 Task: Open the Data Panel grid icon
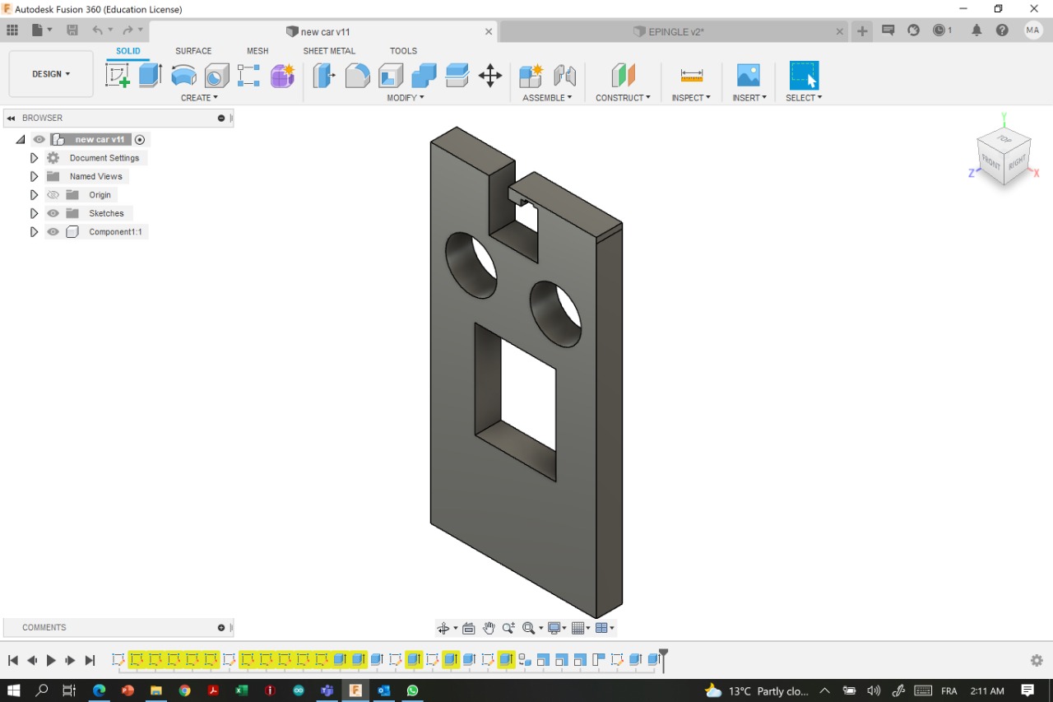12,30
